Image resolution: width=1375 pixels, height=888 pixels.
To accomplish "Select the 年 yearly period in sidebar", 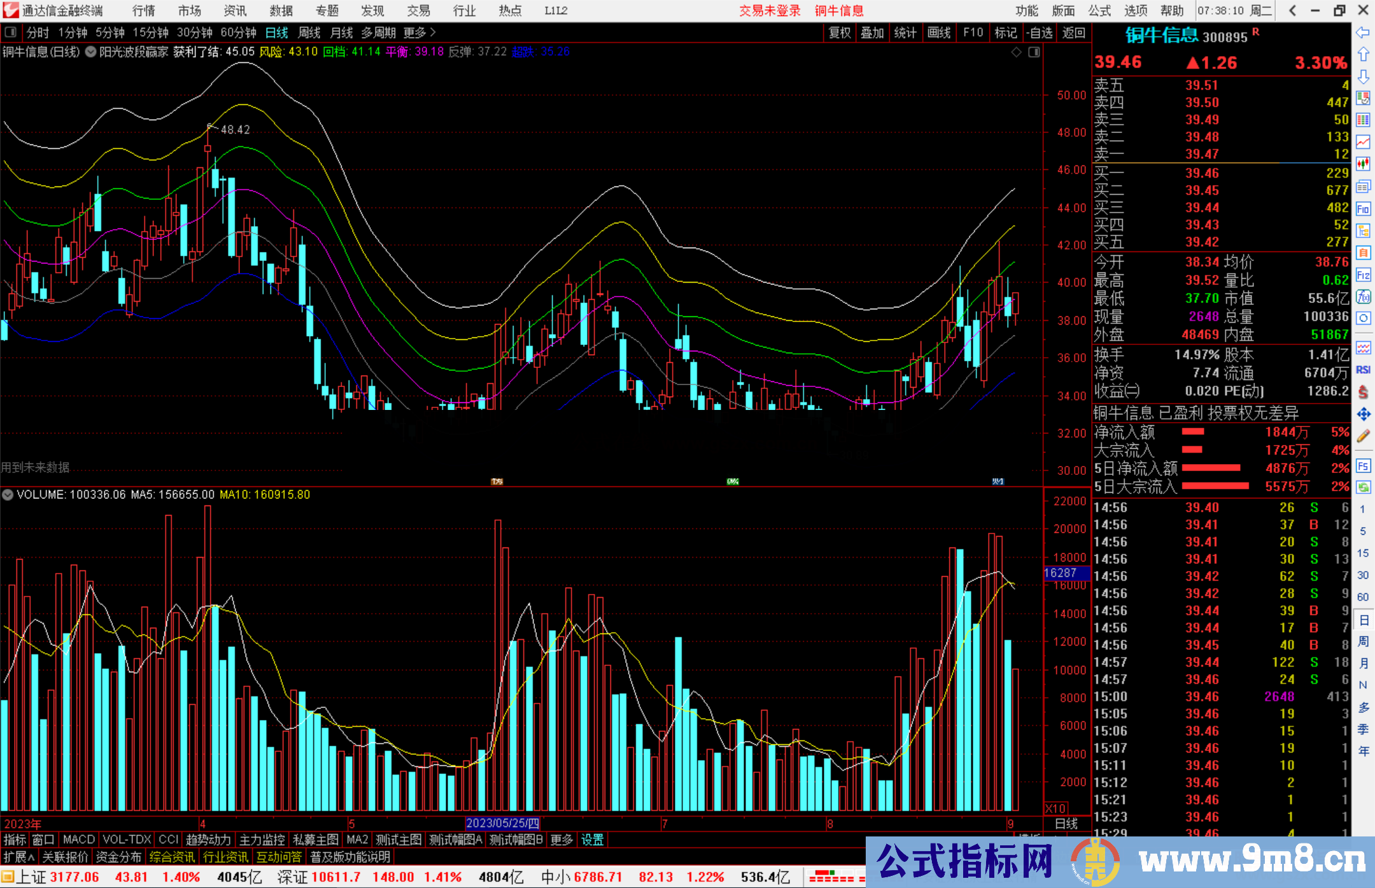I will pos(1363,751).
